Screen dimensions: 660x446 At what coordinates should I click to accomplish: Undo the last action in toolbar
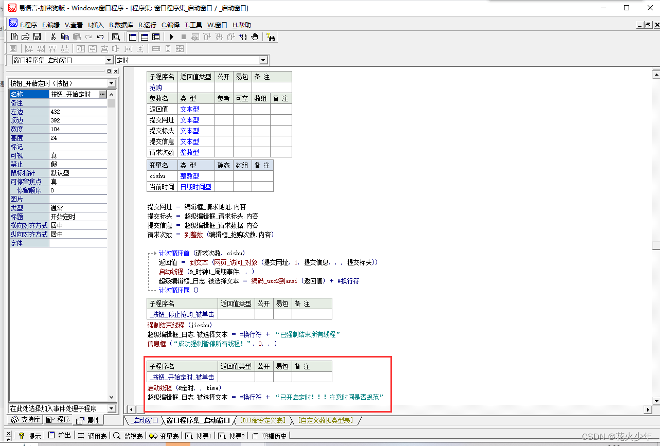100,37
